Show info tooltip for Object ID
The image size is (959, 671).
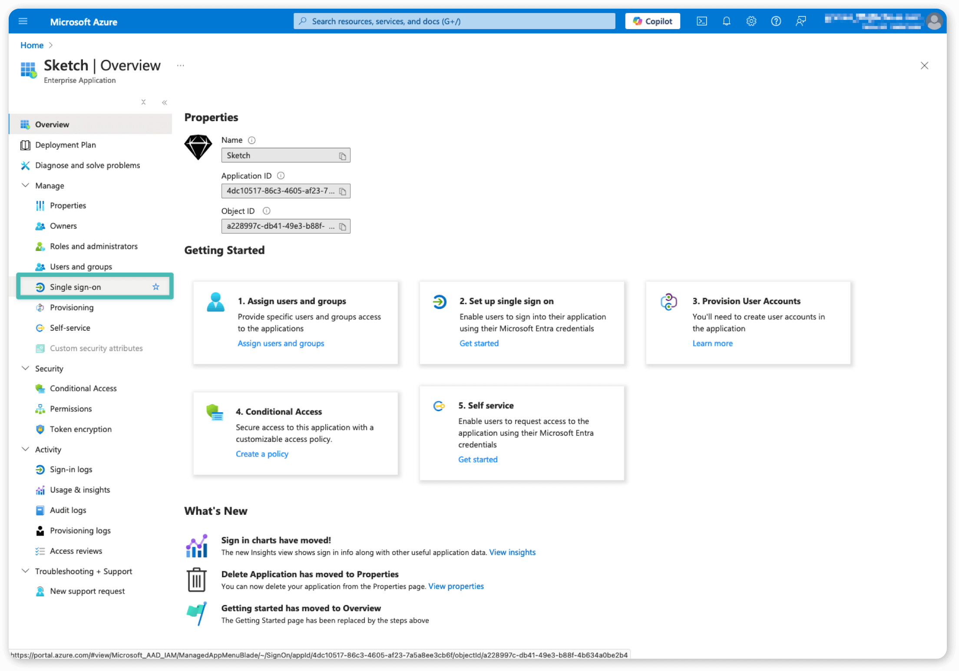click(x=267, y=211)
